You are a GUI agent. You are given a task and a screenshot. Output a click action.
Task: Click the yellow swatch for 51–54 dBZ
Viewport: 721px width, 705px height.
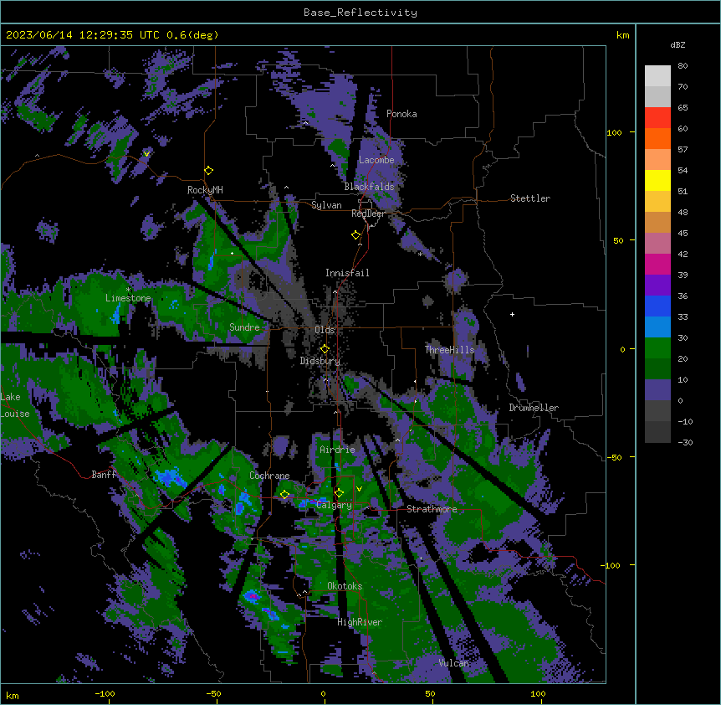click(x=657, y=180)
